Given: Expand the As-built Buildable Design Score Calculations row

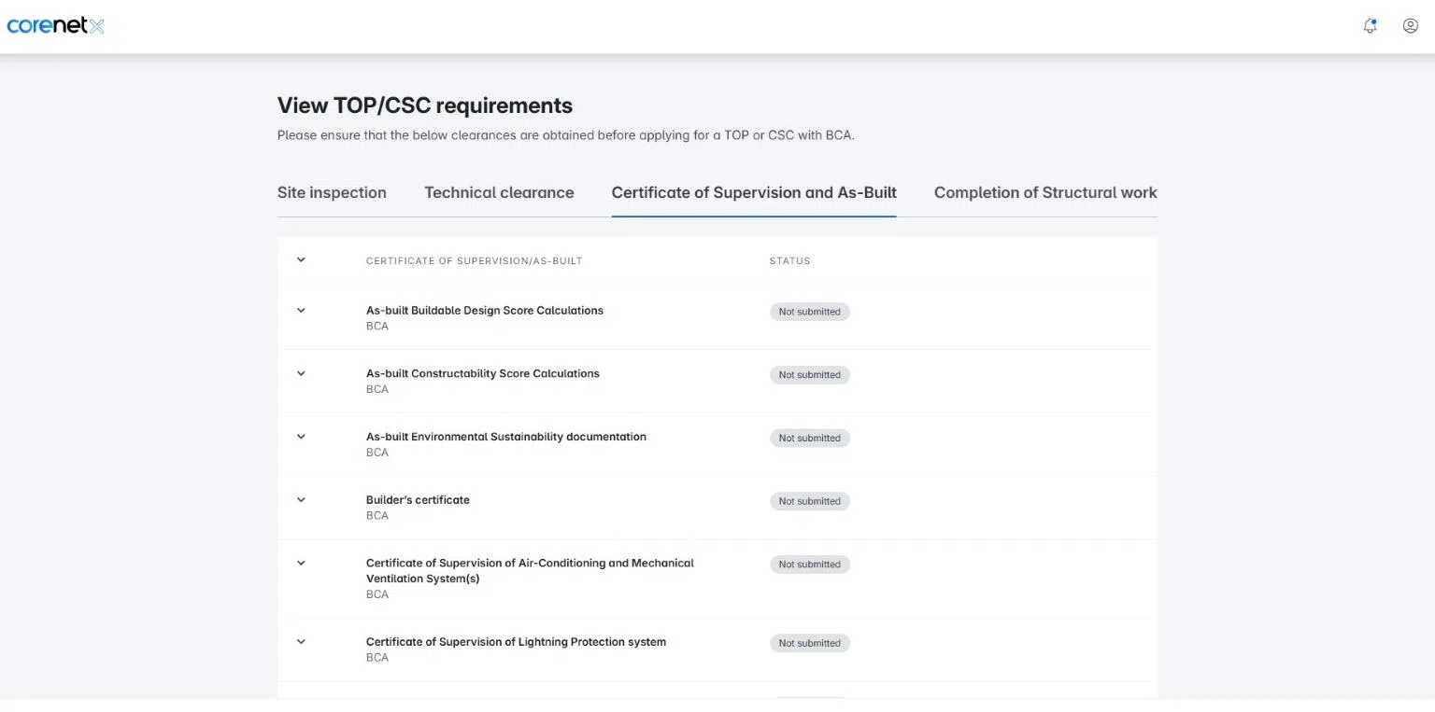Looking at the screenshot, I should click(x=301, y=310).
